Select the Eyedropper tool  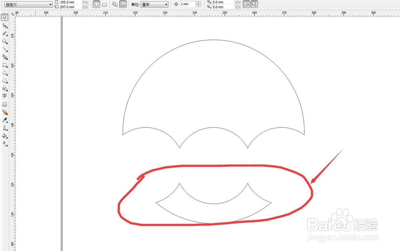tap(4, 120)
